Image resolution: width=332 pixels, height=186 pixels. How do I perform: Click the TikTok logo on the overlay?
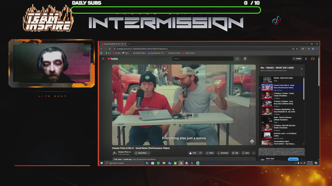pyautogui.click(x=276, y=20)
